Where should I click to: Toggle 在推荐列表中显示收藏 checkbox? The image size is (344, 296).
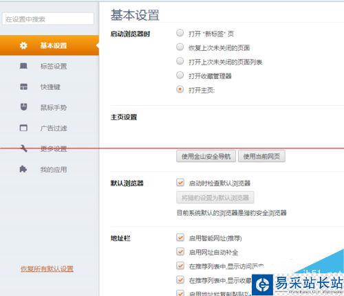point(180,280)
